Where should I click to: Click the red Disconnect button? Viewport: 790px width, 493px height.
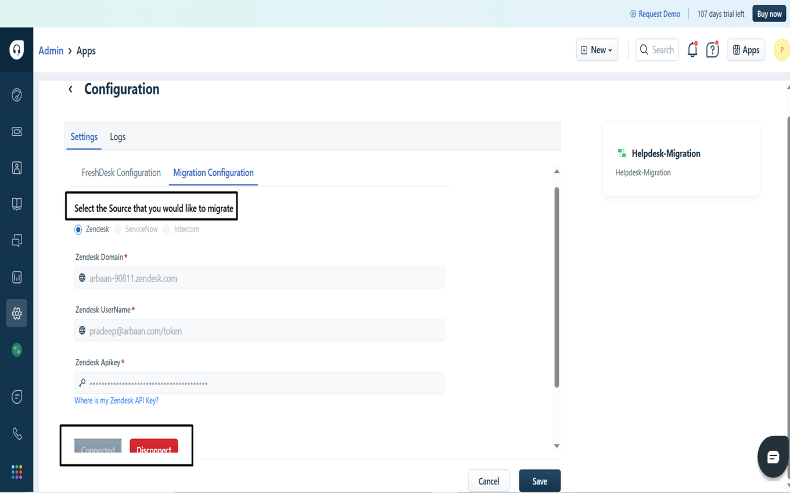click(154, 445)
